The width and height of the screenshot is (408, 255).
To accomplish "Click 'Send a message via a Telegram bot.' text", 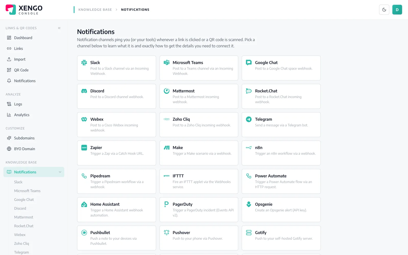I will (282, 125).
